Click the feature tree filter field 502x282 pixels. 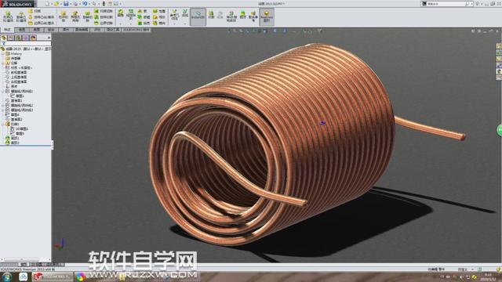(x=27, y=44)
